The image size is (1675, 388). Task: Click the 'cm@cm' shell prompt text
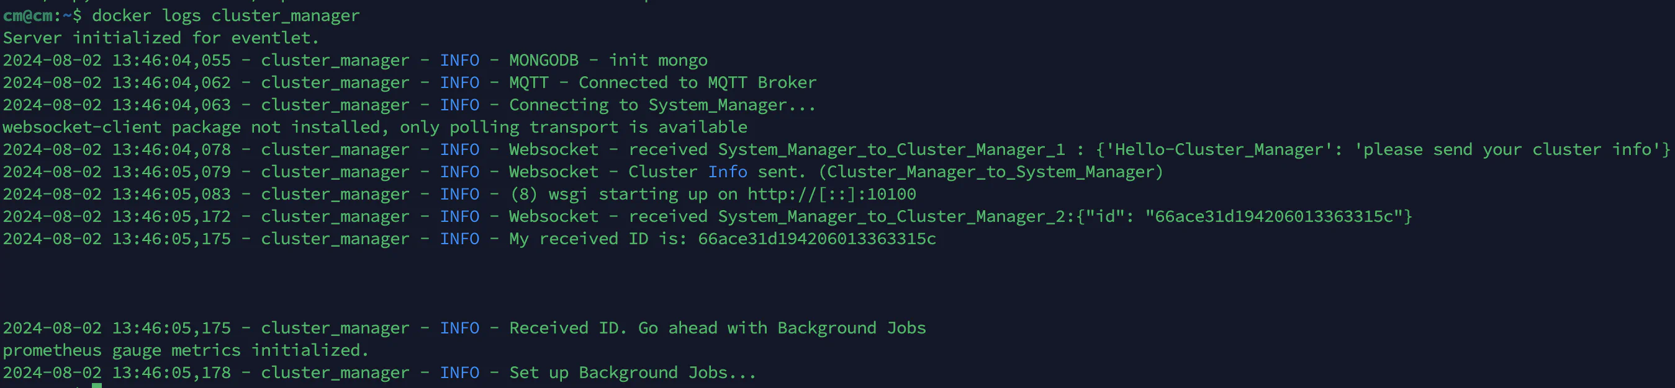click(27, 15)
